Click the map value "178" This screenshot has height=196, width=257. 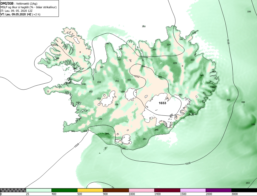click(100, 119)
